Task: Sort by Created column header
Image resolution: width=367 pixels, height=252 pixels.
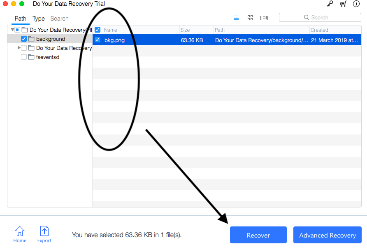Action: coord(335,30)
